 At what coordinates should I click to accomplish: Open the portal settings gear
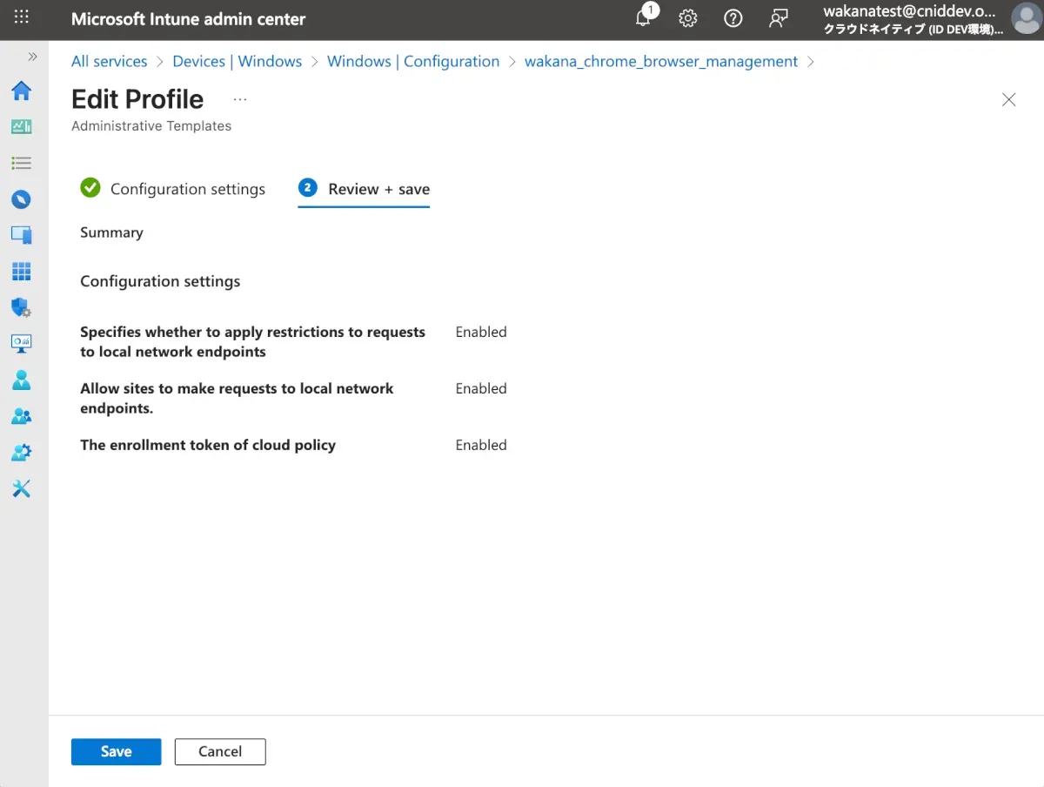[x=688, y=18]
